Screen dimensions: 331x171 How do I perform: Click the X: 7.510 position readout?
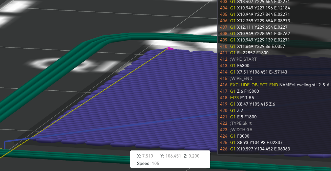coord(145,156)
